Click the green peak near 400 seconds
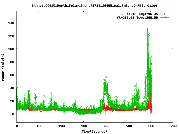This screenshot has width=179, height=134. [x=106, y=77]
